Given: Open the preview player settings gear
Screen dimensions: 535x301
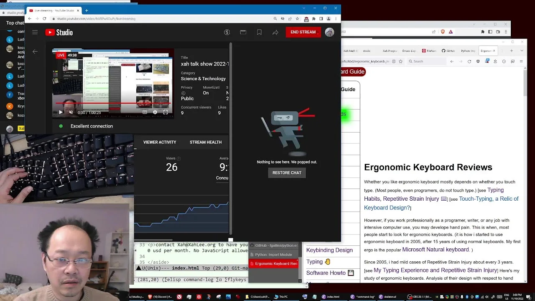Looking at the screenshot, I should (x=155, y=112).
